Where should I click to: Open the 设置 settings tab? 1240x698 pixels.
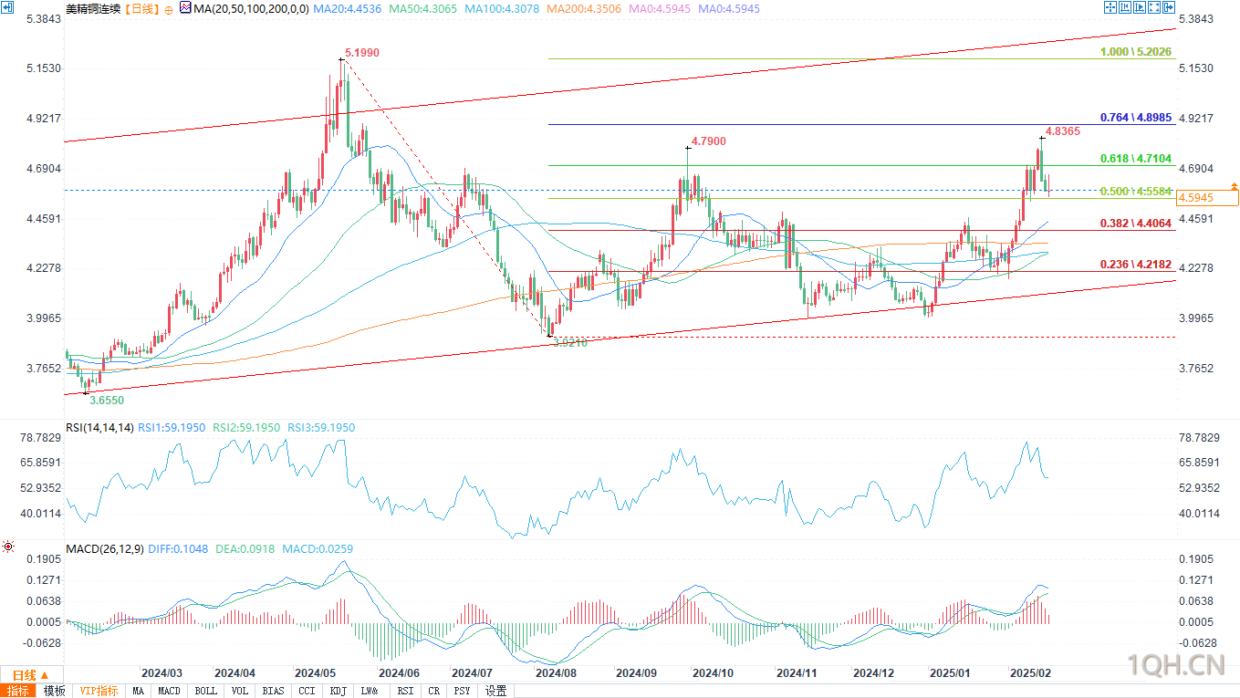[495, 691]
